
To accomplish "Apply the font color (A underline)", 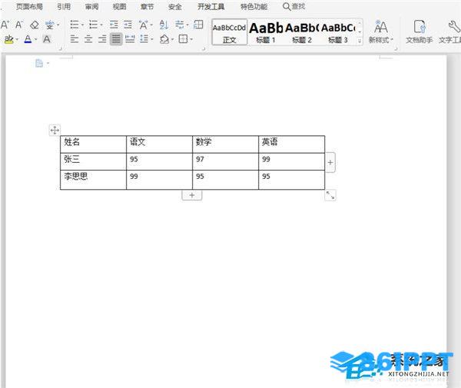I will (x=28, y=39).
